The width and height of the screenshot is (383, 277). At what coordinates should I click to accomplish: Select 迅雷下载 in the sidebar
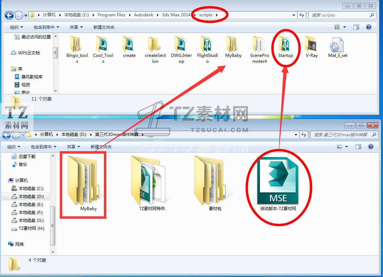pos(24,156)
